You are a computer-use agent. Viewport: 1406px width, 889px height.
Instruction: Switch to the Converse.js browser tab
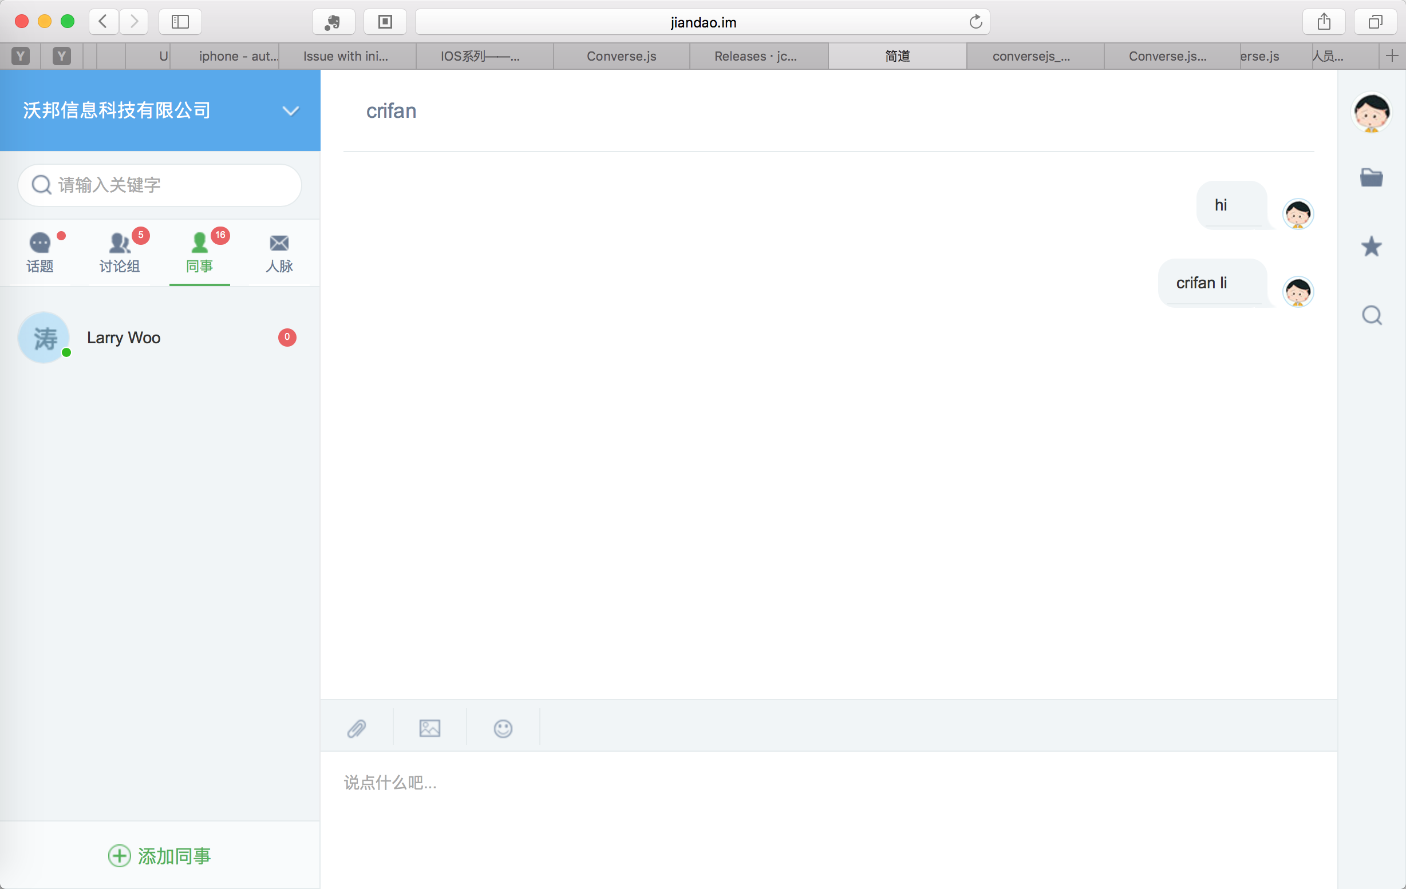tap(621, 56)
